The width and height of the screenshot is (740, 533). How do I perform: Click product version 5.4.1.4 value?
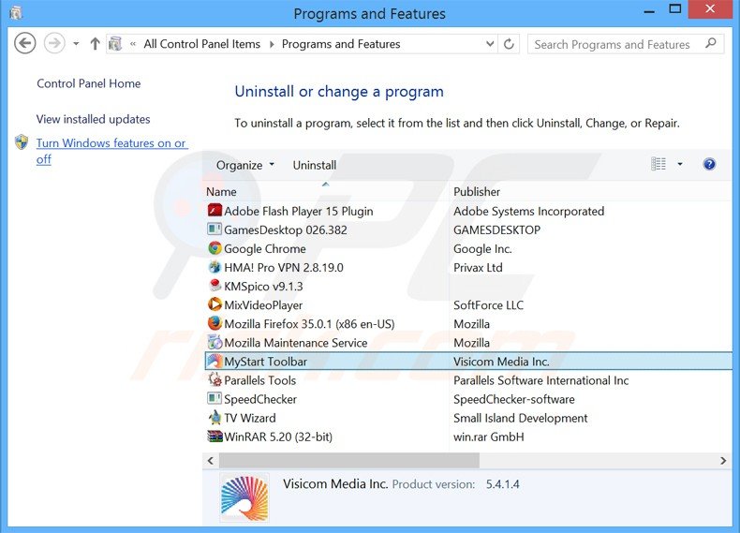point(503,484)
